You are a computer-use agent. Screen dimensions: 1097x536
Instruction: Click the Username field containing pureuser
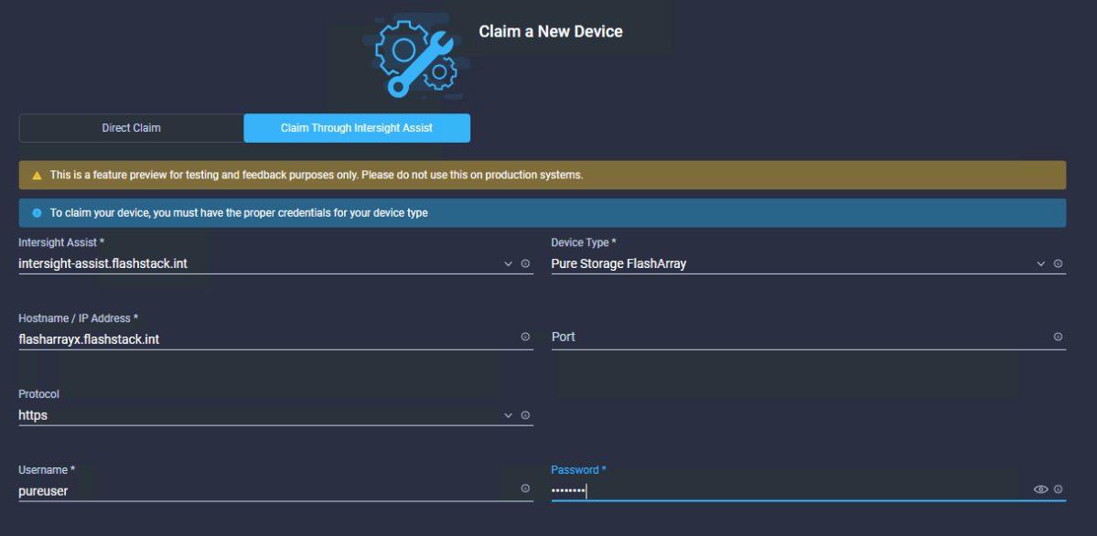[x=265, y=490]
